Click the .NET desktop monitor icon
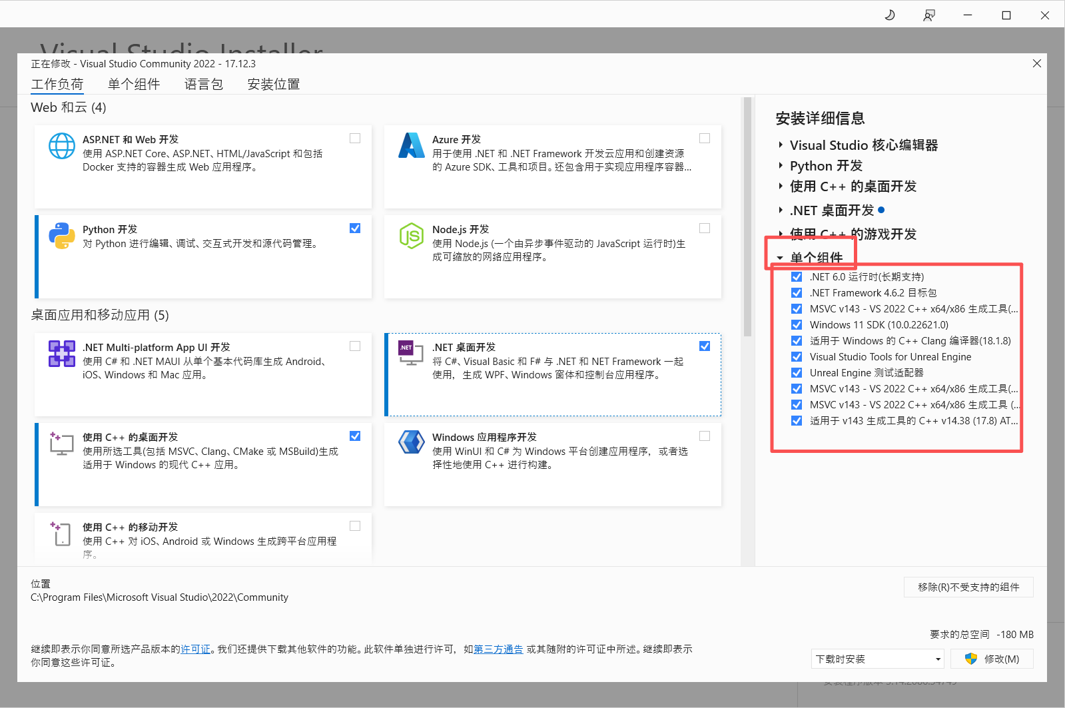1065x708 pixels. point(411,353)
